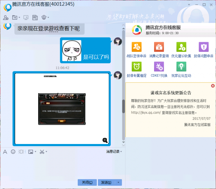Click the message typing area
Viewport: 216px width, 189px height.
(x=63, y=166)
